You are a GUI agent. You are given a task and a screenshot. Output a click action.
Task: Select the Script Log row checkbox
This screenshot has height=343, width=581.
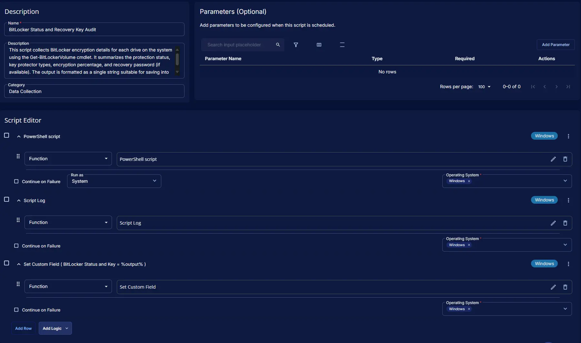click(6, 199)
